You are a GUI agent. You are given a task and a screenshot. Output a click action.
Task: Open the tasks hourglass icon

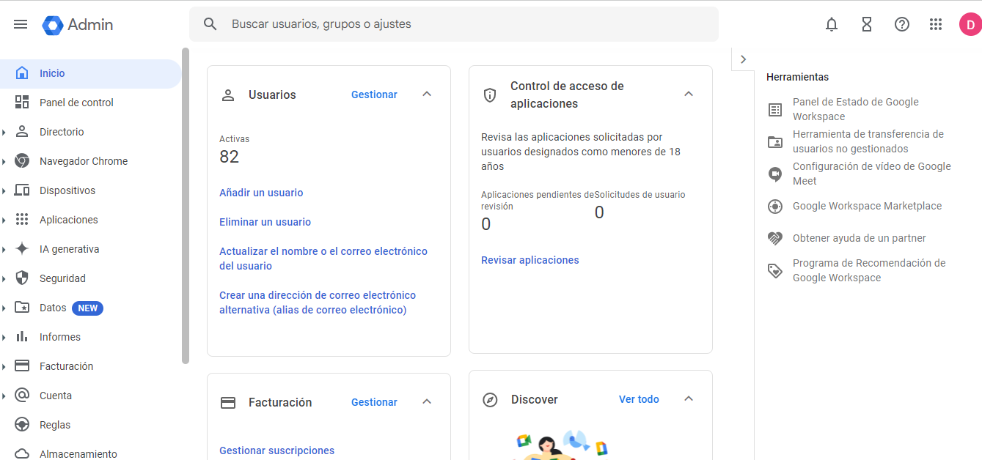(867, 24)
